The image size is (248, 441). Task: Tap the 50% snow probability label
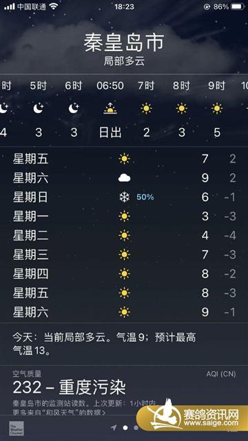pos(145,197)
